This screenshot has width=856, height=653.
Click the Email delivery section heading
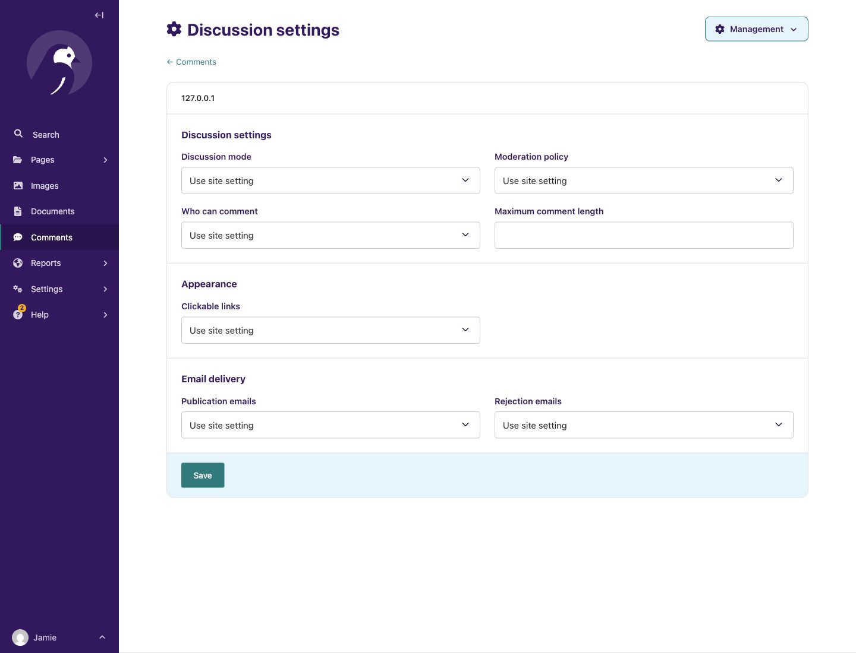tap(213, 379)
